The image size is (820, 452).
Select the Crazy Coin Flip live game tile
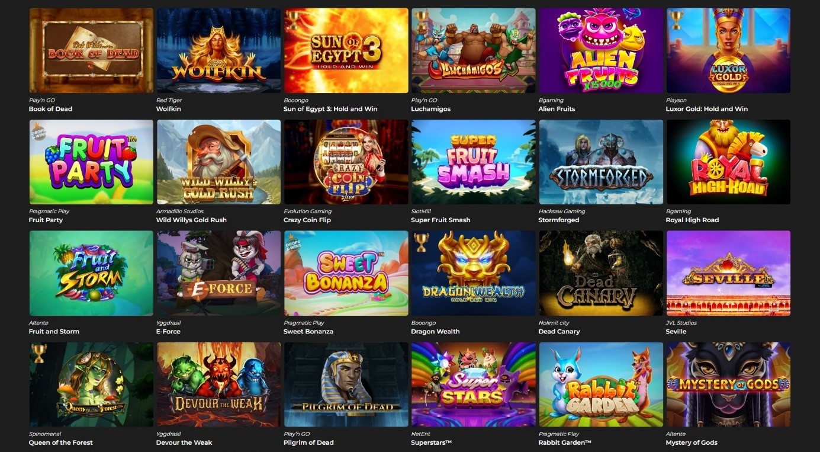346,162
